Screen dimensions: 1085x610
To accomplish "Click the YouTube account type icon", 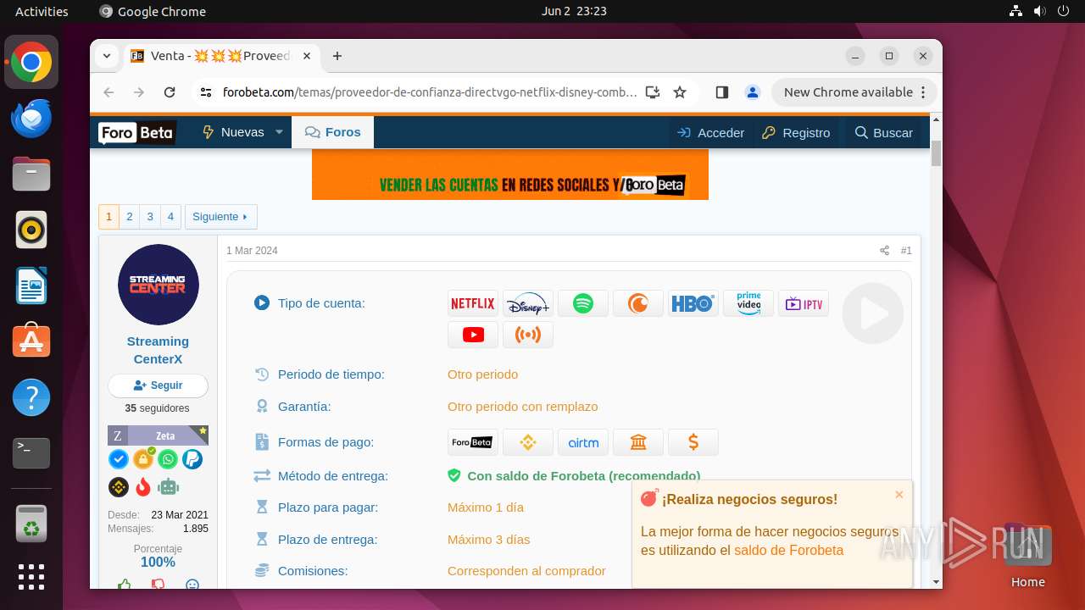I will [x=473, y=335].
